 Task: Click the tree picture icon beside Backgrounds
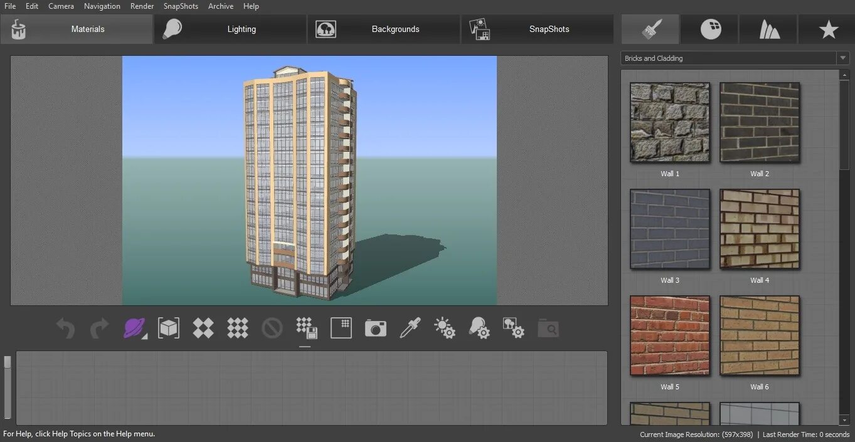[x=326, y=29]
